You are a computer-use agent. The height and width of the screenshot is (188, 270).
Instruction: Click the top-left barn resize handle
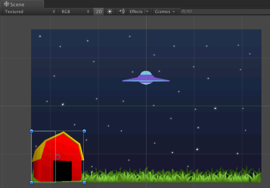tap(32, 131)
